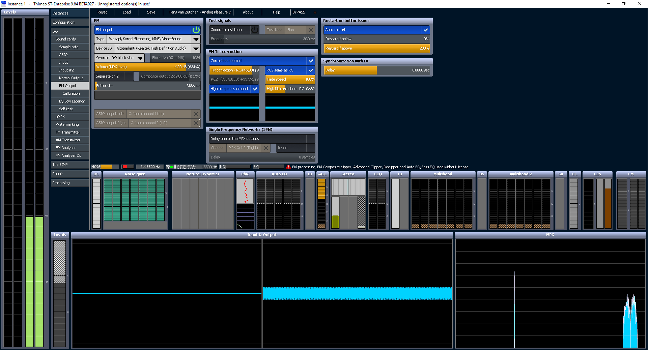Screen dimensions: 649x350
Task: Open The BIMP sidebar button
Action: click(x=70, y=165)
